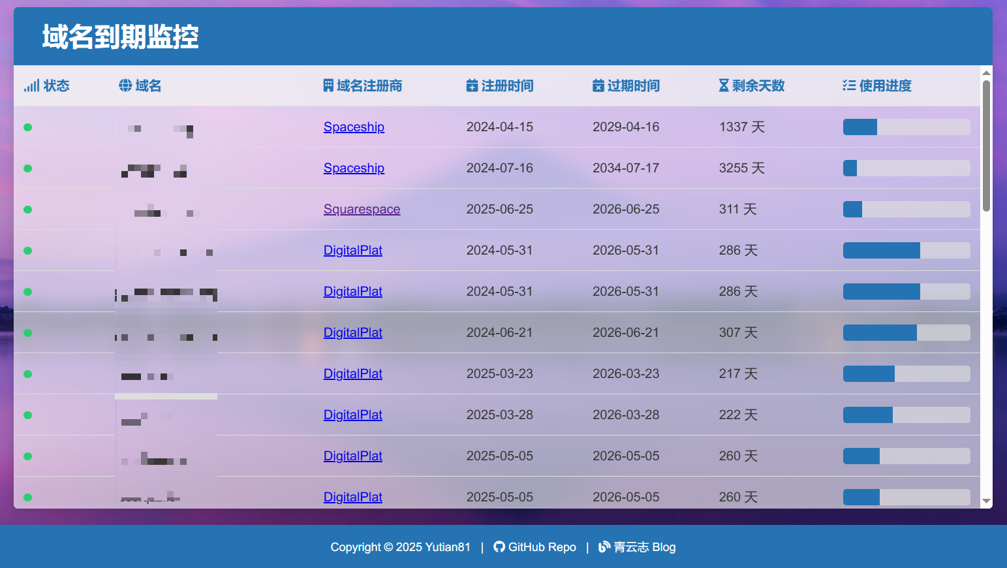Click the progress bar for the 1337 天 row

click(x=906, y=127)
